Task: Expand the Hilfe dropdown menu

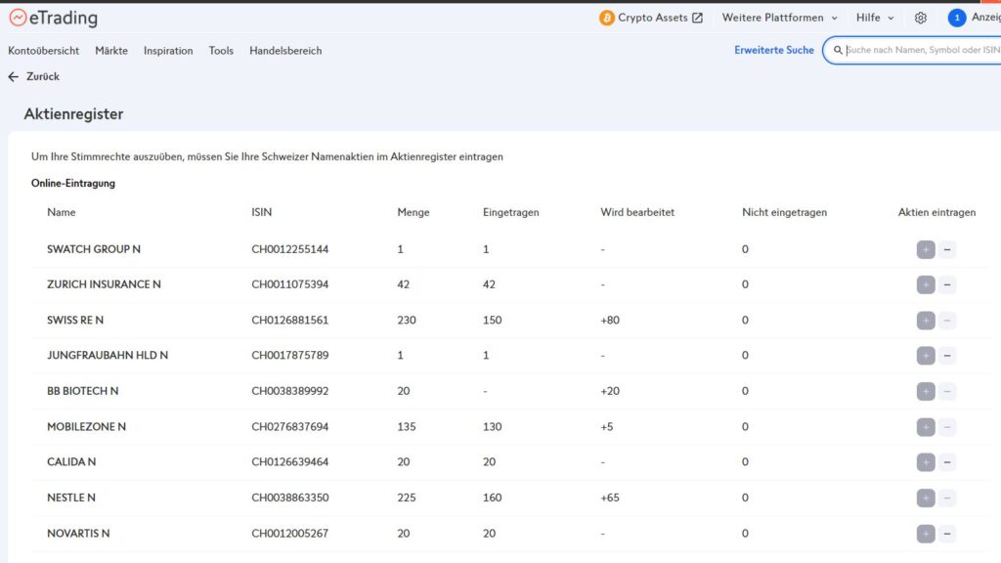Action: tap(875, 18)
